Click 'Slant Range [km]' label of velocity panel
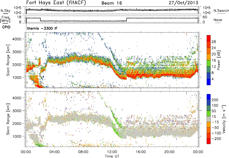Image resolution: width=229 pixels, height=158 pixels. point(8,119)
